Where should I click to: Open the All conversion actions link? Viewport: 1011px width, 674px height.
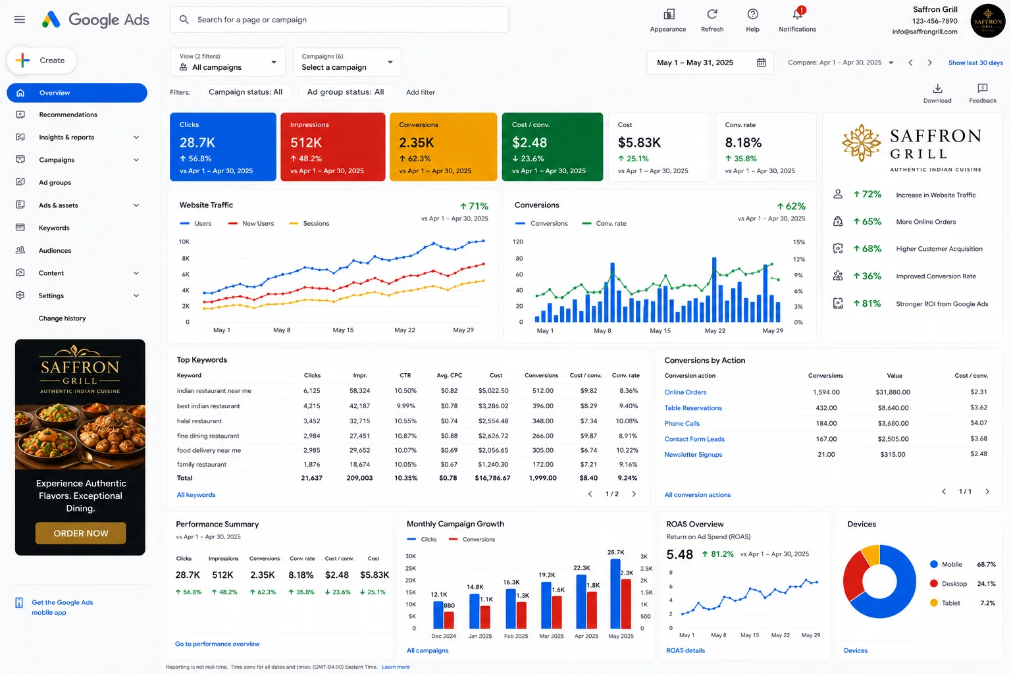tap(697, 495)
